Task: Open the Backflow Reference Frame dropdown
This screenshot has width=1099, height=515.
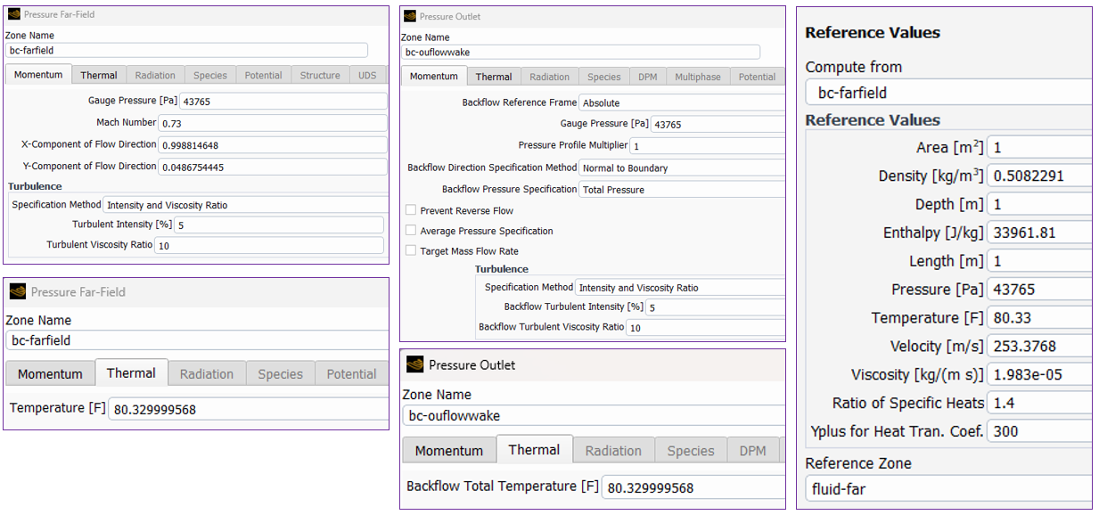Action: 682,102
